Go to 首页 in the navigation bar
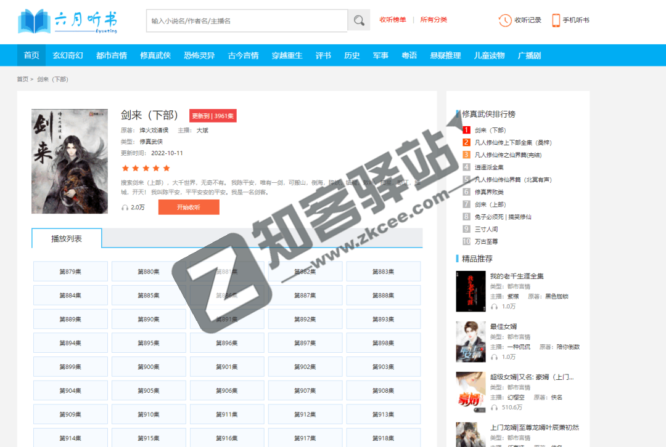Screen dimensions: 666x447 pos(31,55)
